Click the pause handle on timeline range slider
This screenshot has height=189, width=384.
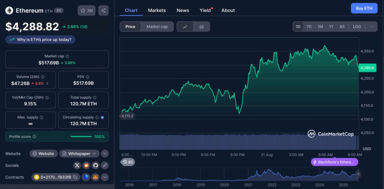358,174
